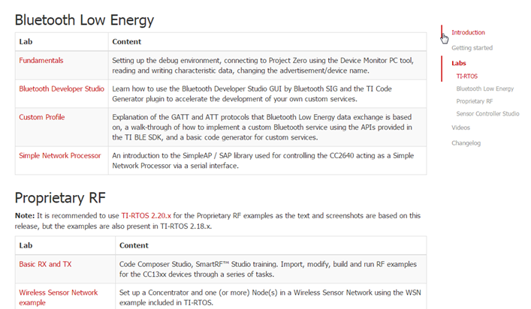The height and width of the screenshot is (309, 531).
Task: Open the Bluetooth Developer Studio lab
Action: tap(62, 88)
